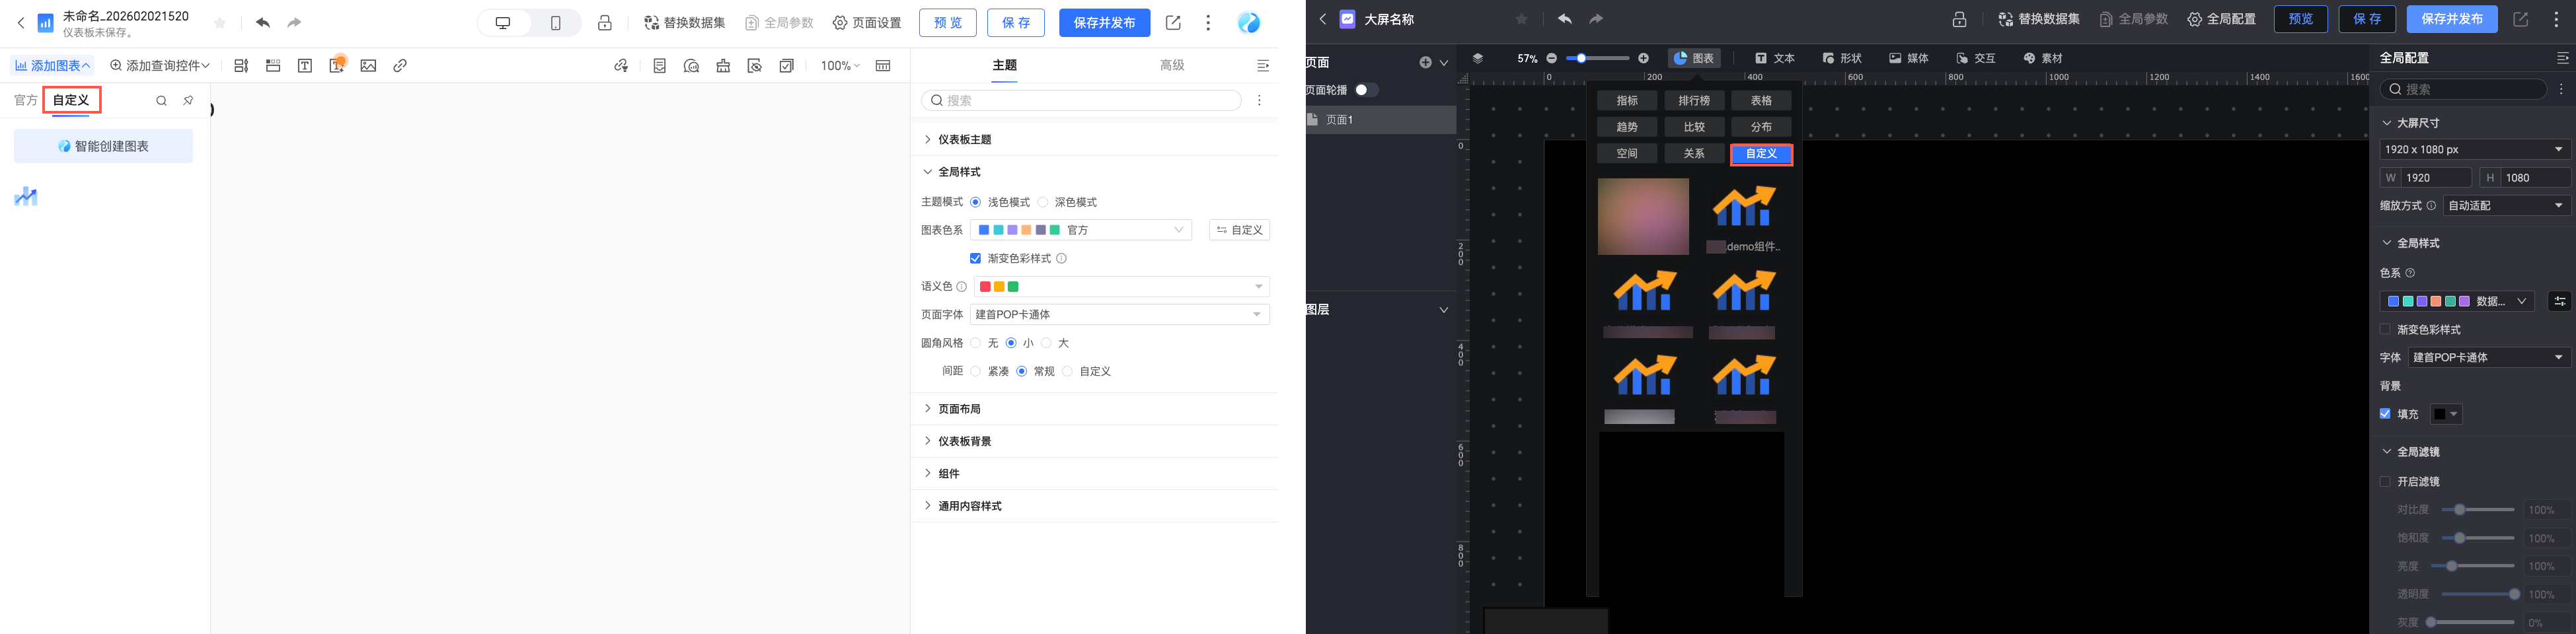Screen dimensions: 2576x634
Task: Click the 智能创建图表 button
Action: pos(103,146)
